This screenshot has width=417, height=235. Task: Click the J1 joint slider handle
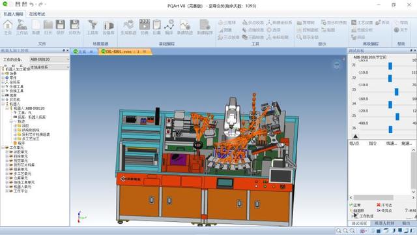point(390,66)
